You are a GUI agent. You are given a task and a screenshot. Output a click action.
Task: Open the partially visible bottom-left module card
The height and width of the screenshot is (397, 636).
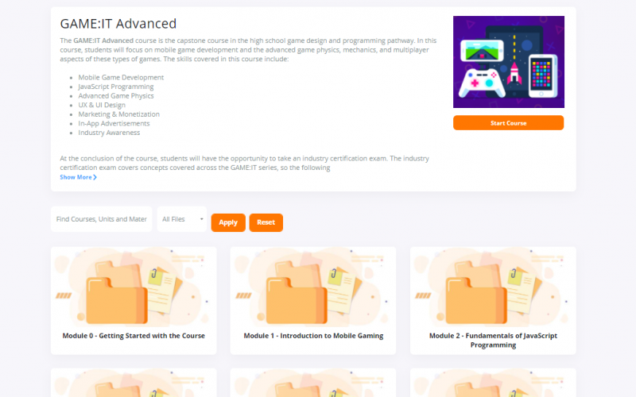click(x=134, y=383)
